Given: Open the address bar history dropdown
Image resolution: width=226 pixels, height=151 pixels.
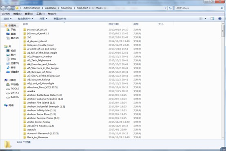Looking at the screenshot, I should click(166, 8).
